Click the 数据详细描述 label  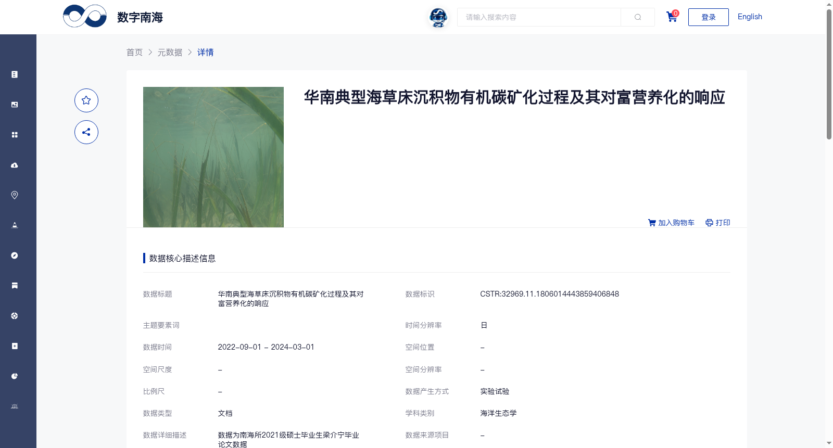(x=165, y=435)
